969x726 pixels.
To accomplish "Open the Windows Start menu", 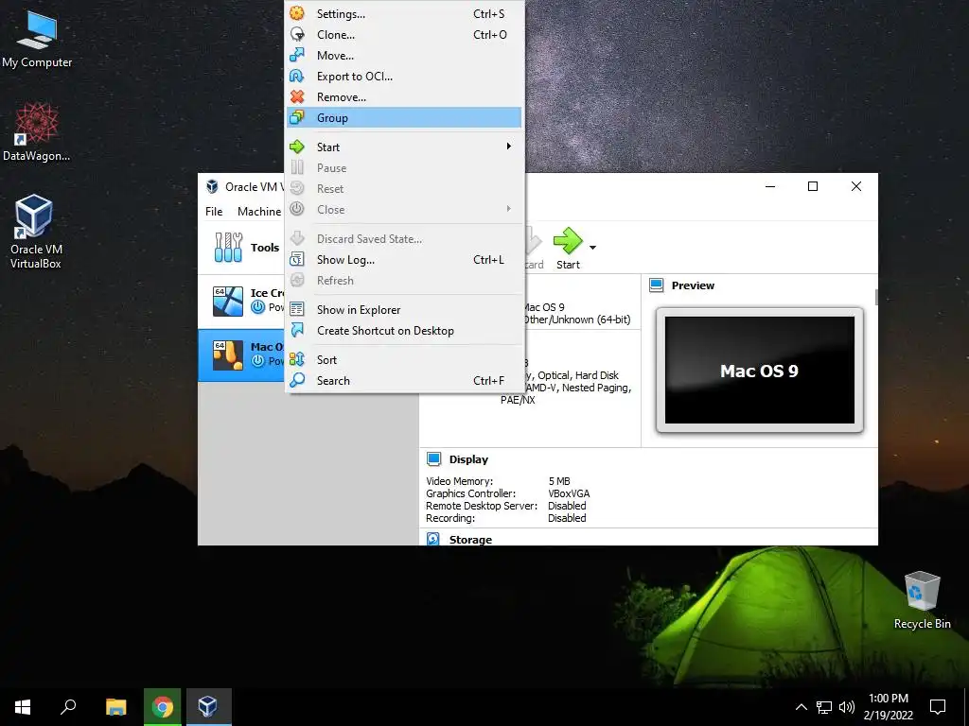I will (23, 707).
